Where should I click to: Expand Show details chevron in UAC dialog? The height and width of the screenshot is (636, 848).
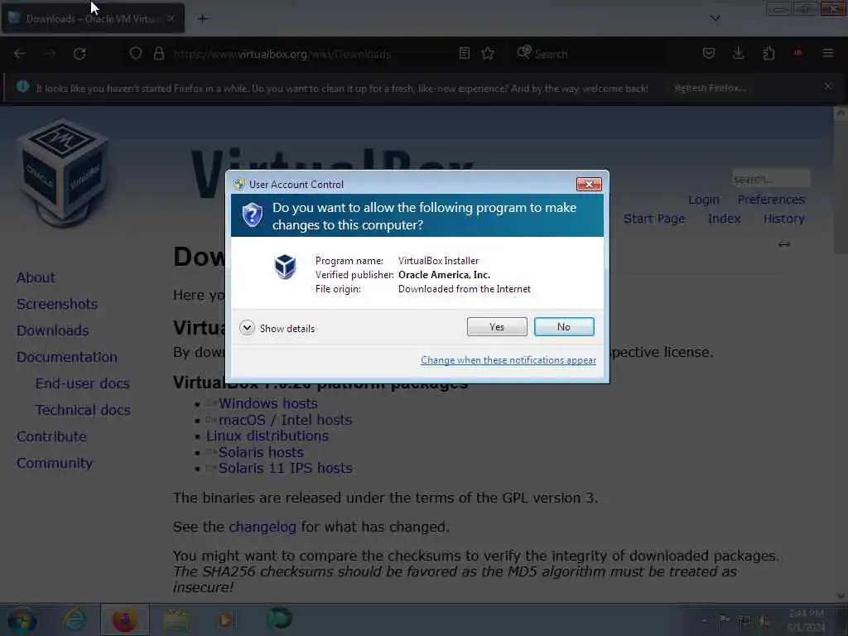[x=247, y=328]
